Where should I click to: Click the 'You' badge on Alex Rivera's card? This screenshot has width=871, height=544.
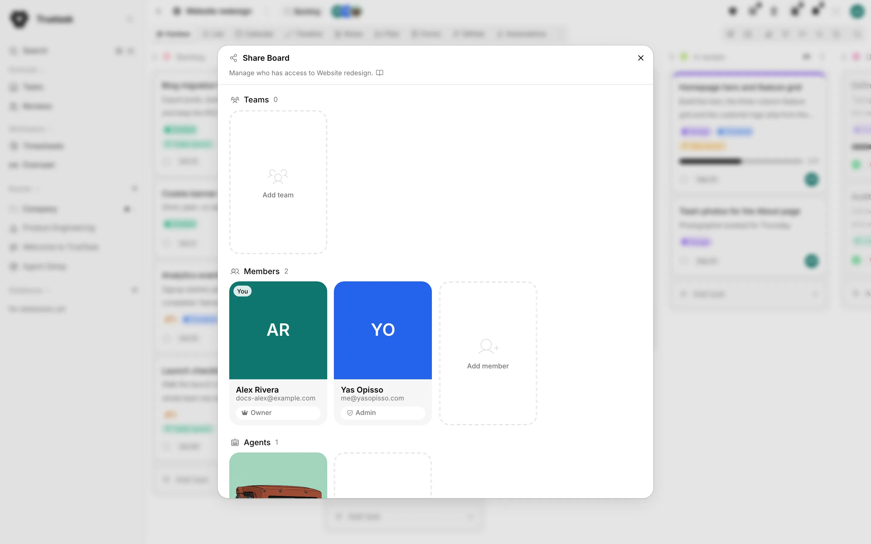[243, 291]
